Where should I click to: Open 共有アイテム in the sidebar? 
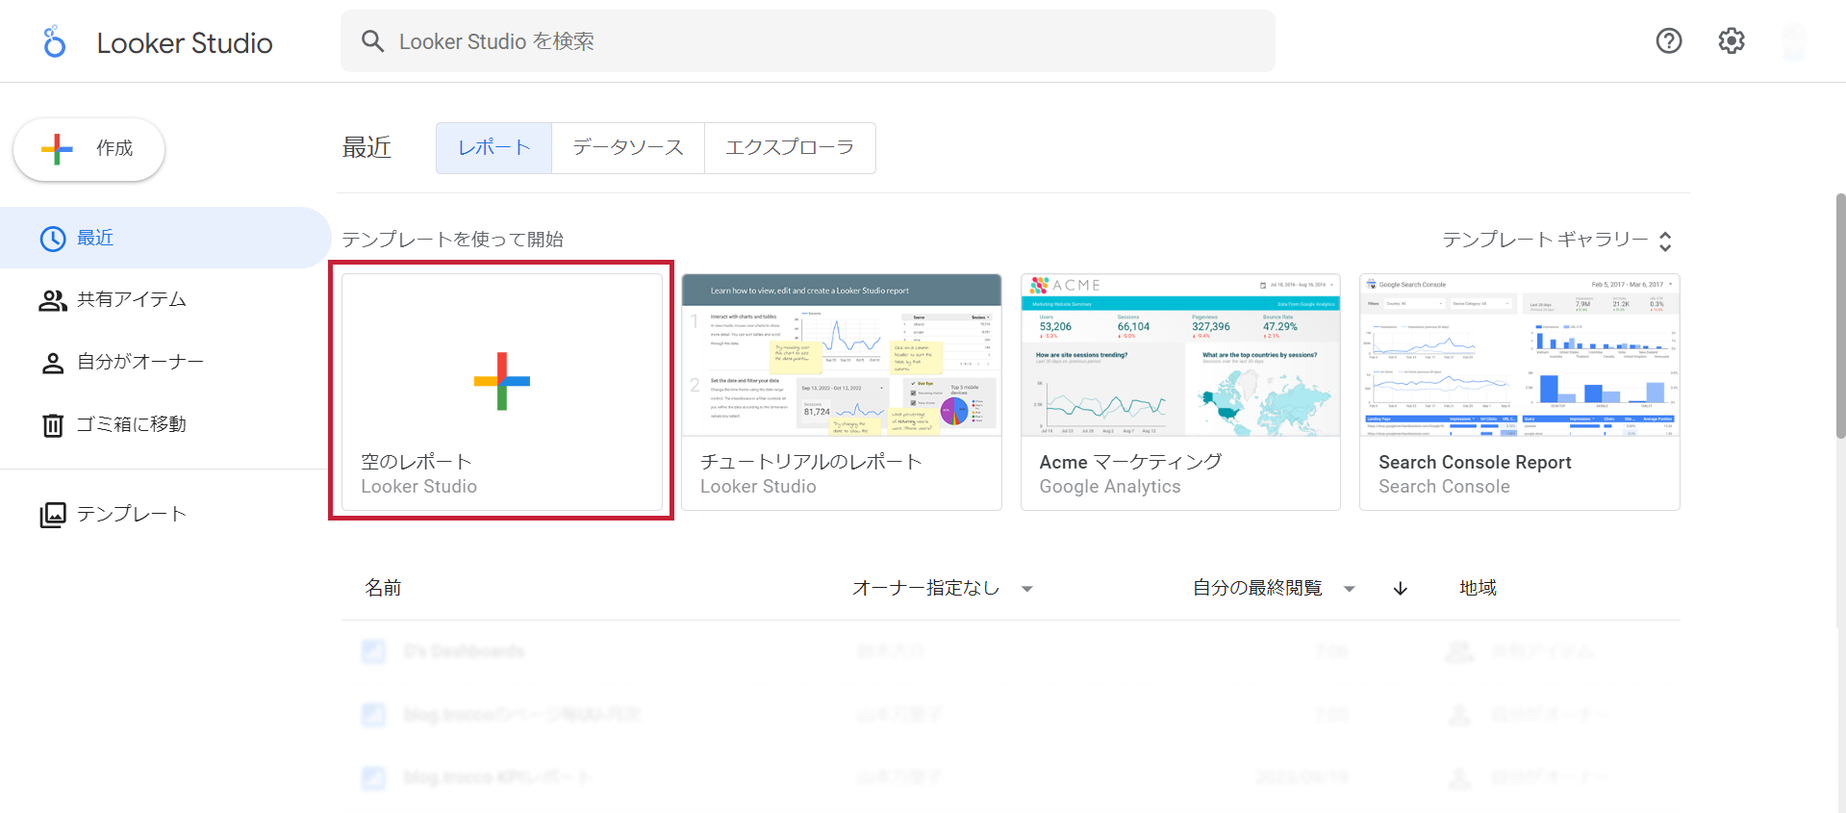(x=165, y=300)
